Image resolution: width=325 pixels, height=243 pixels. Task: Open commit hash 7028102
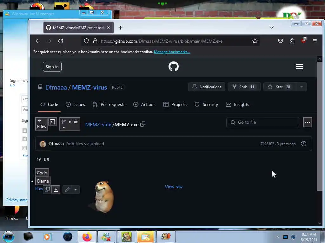[x=267, y=144]
